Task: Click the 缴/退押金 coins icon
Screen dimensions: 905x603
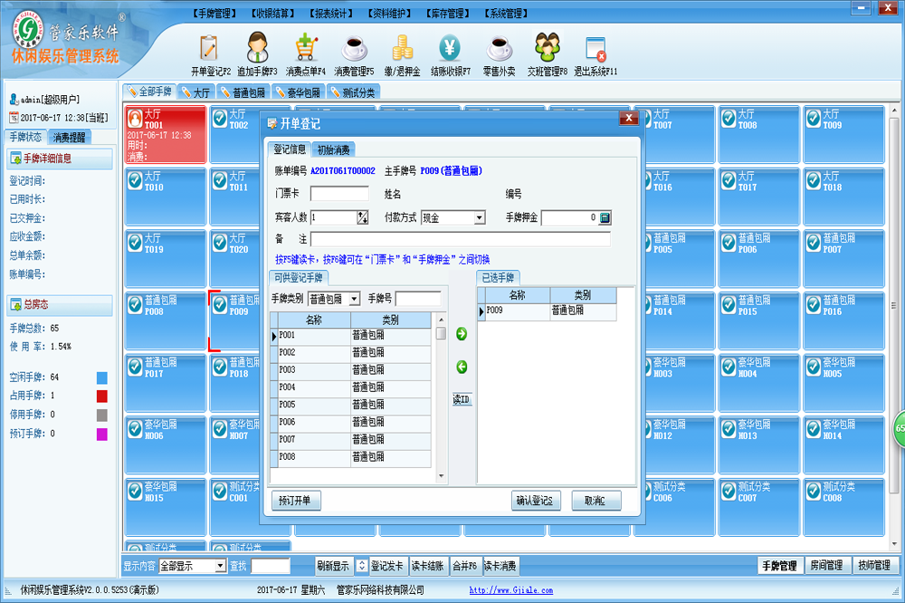Action: 403,55
